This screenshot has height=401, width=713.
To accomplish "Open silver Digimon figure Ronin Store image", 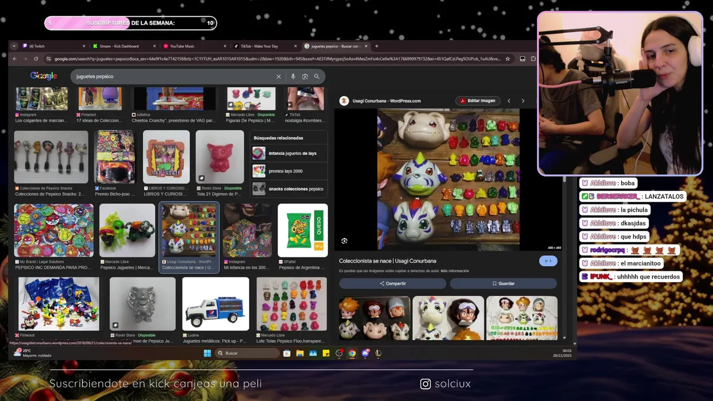I will [x=143, y=304].
